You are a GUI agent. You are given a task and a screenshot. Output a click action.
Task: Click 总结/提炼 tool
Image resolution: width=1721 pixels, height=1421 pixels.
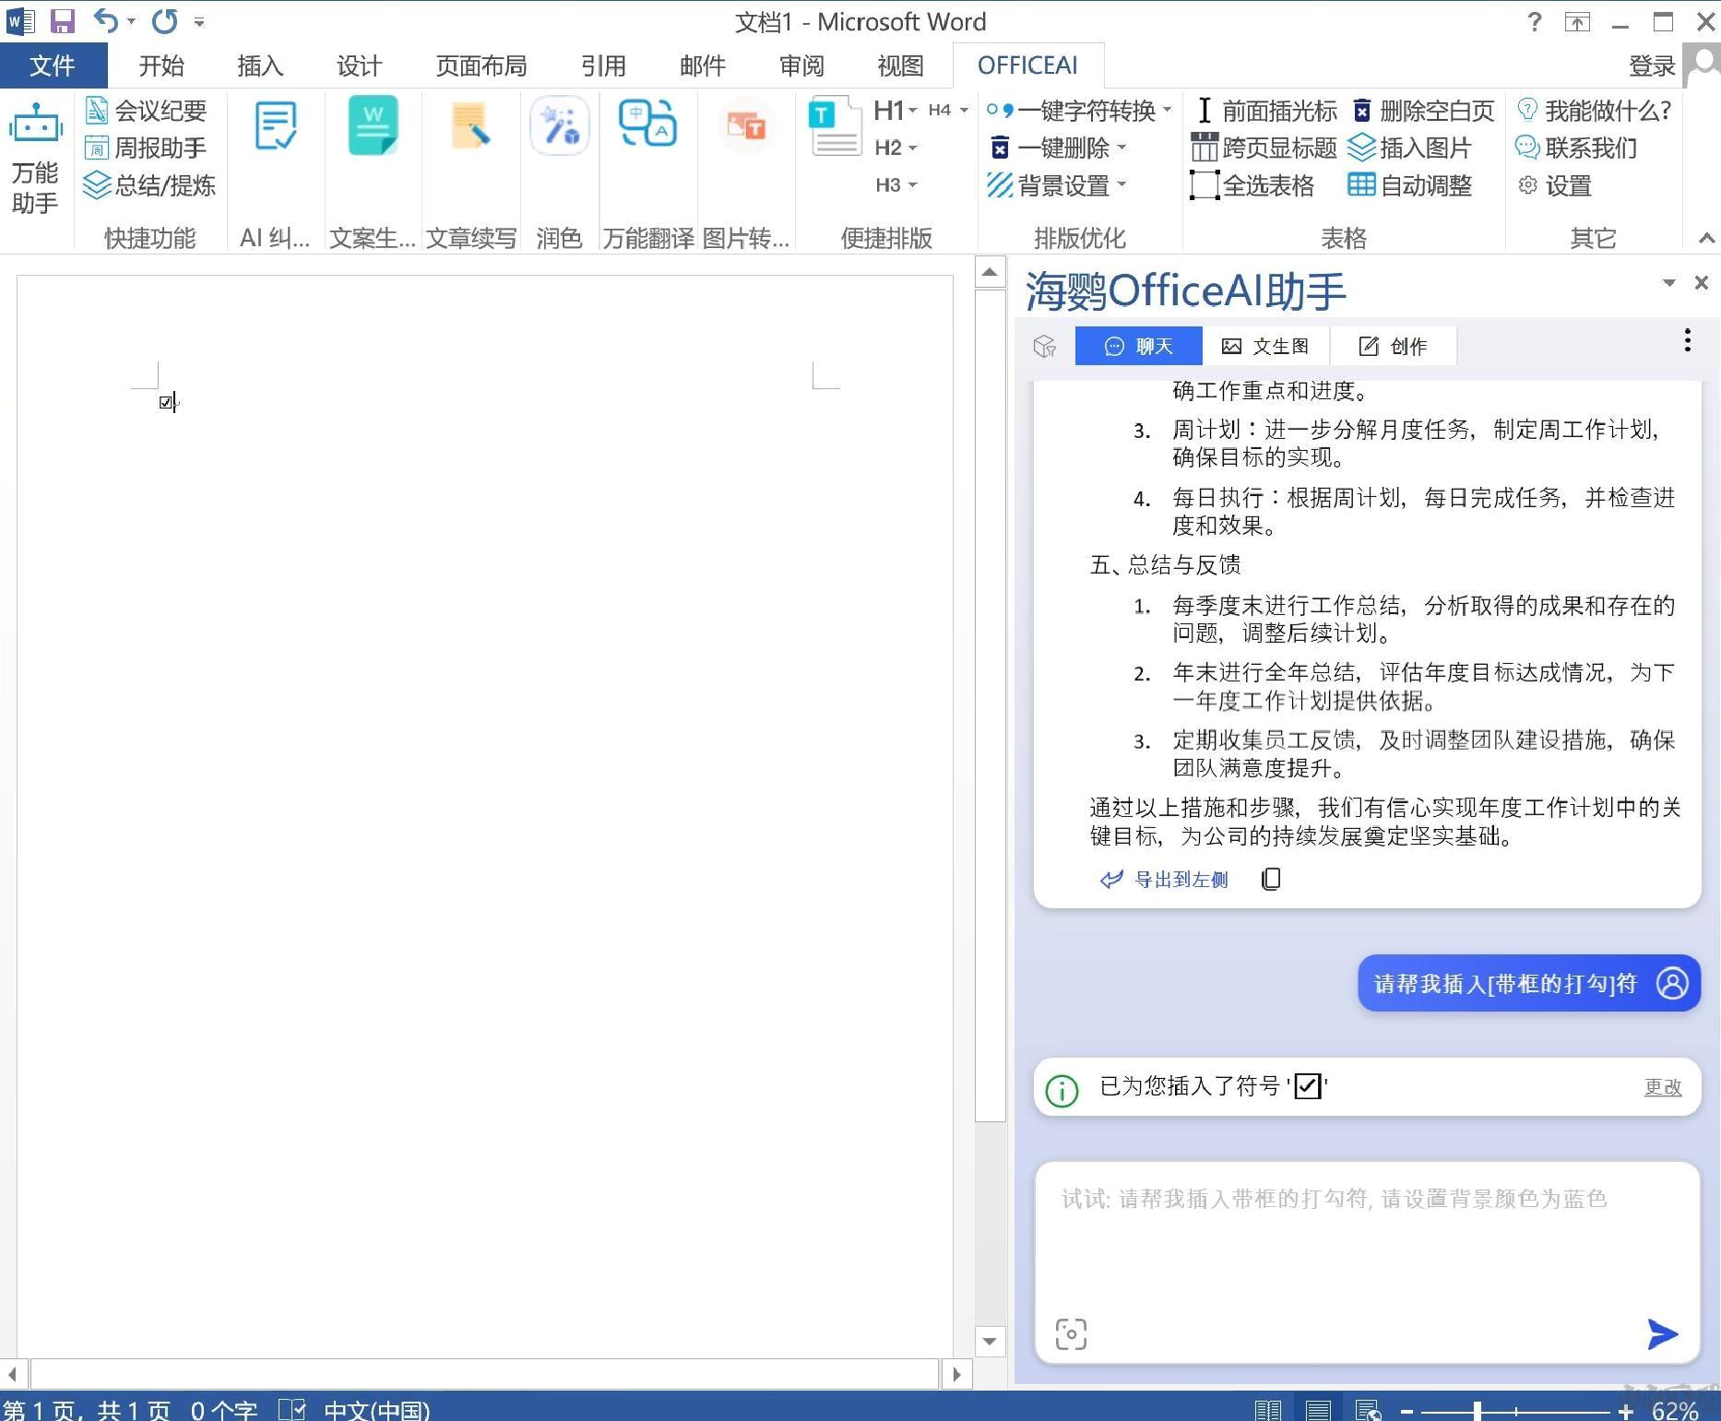[149, 185]
